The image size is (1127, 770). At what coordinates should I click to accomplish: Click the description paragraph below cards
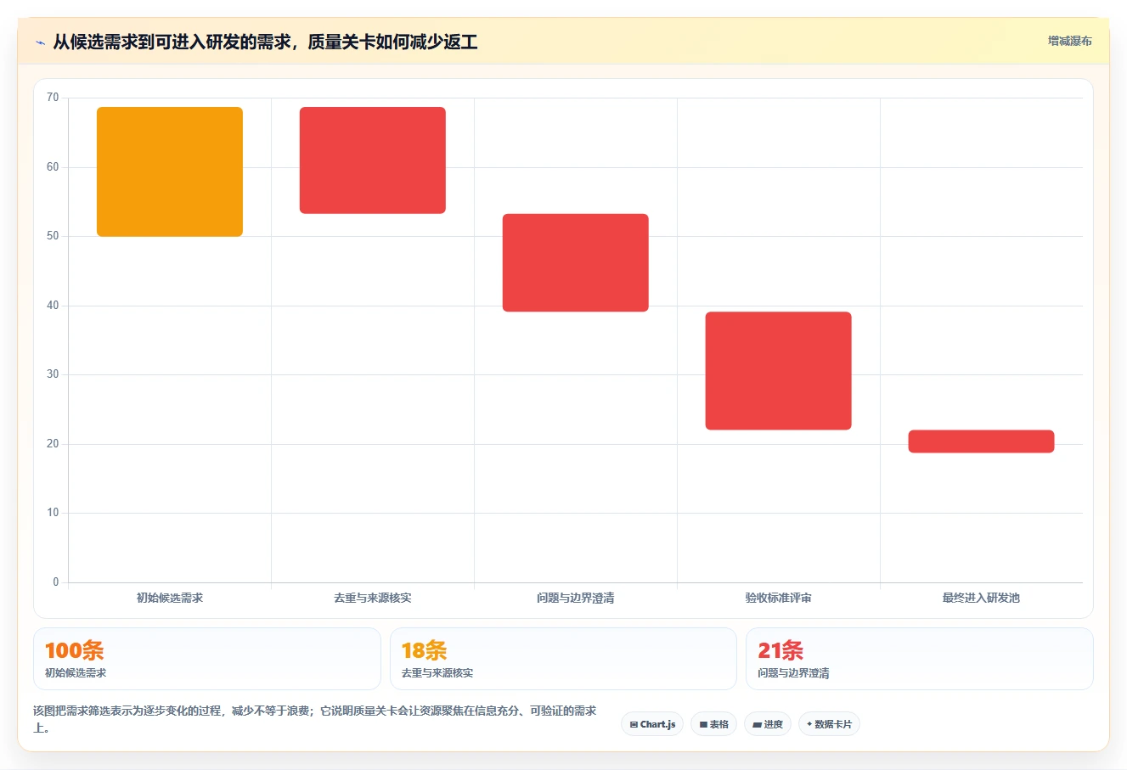tap(315, 719)
